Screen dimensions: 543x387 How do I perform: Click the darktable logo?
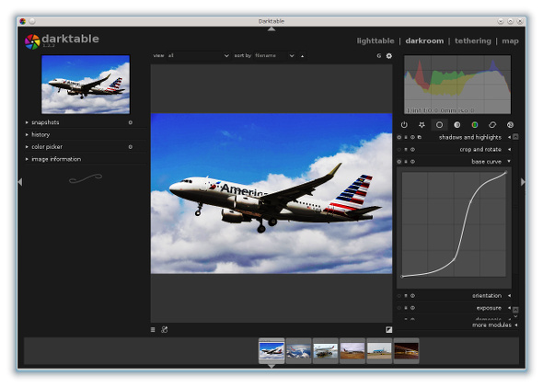[32, 41]
